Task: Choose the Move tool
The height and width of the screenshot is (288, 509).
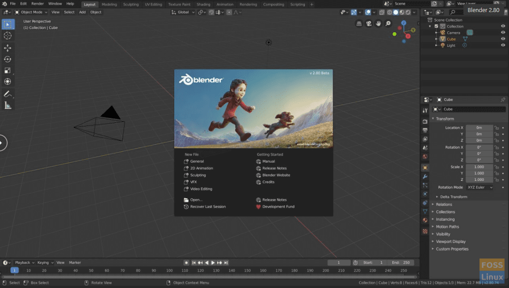Action: pos(8,48)
